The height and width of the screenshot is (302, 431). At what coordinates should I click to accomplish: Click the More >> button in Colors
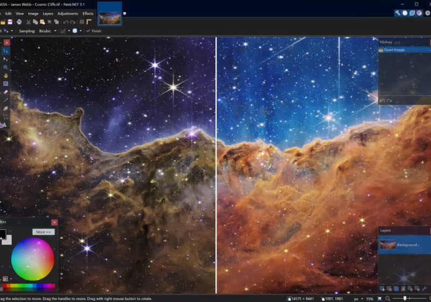(44, 232)
